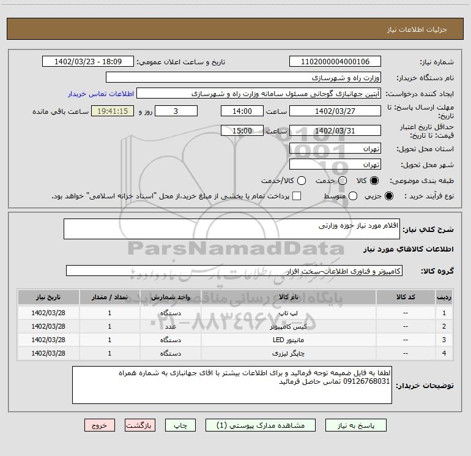Click price validity date 1402/03/31
The image size is (471, 456).
point(335,130)
